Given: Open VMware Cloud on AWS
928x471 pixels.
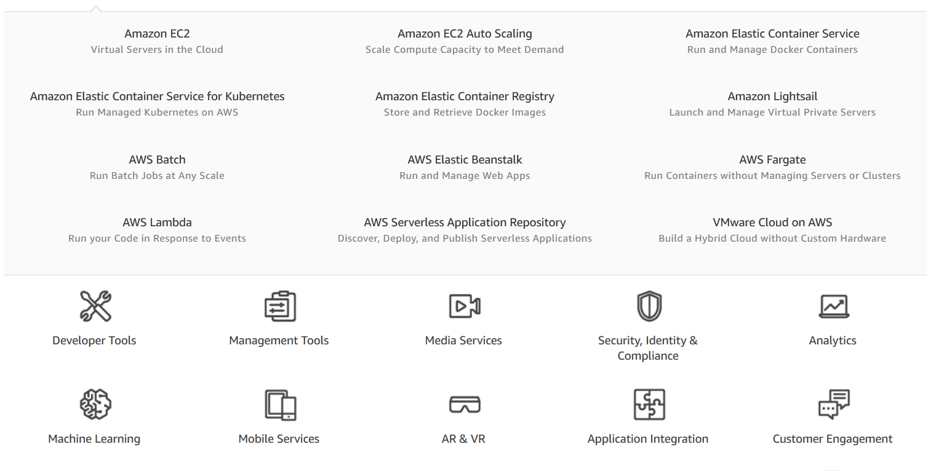Looking at the screenshot, I should (x=772, y=222).
